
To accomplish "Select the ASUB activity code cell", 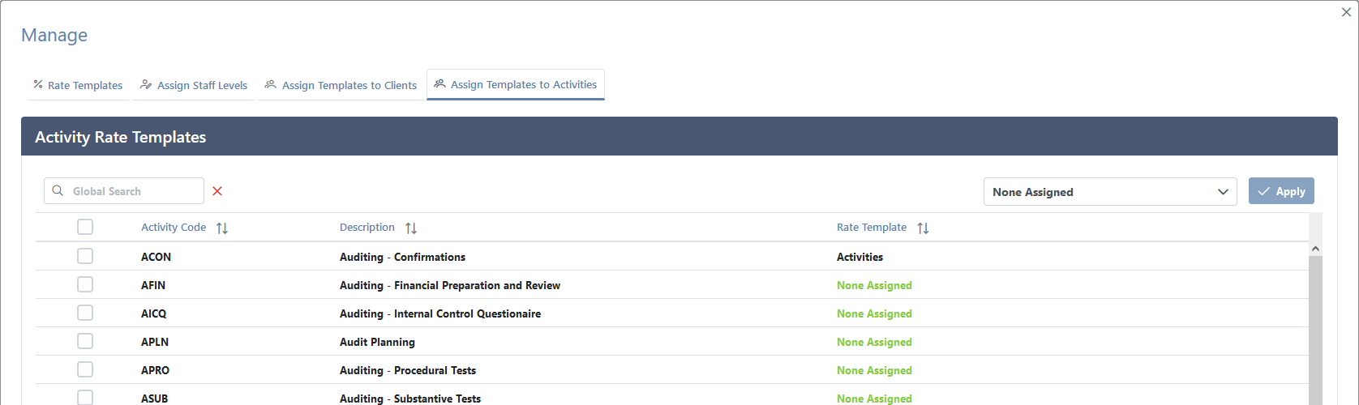I will pyautogui.click(x=154, y=399).
